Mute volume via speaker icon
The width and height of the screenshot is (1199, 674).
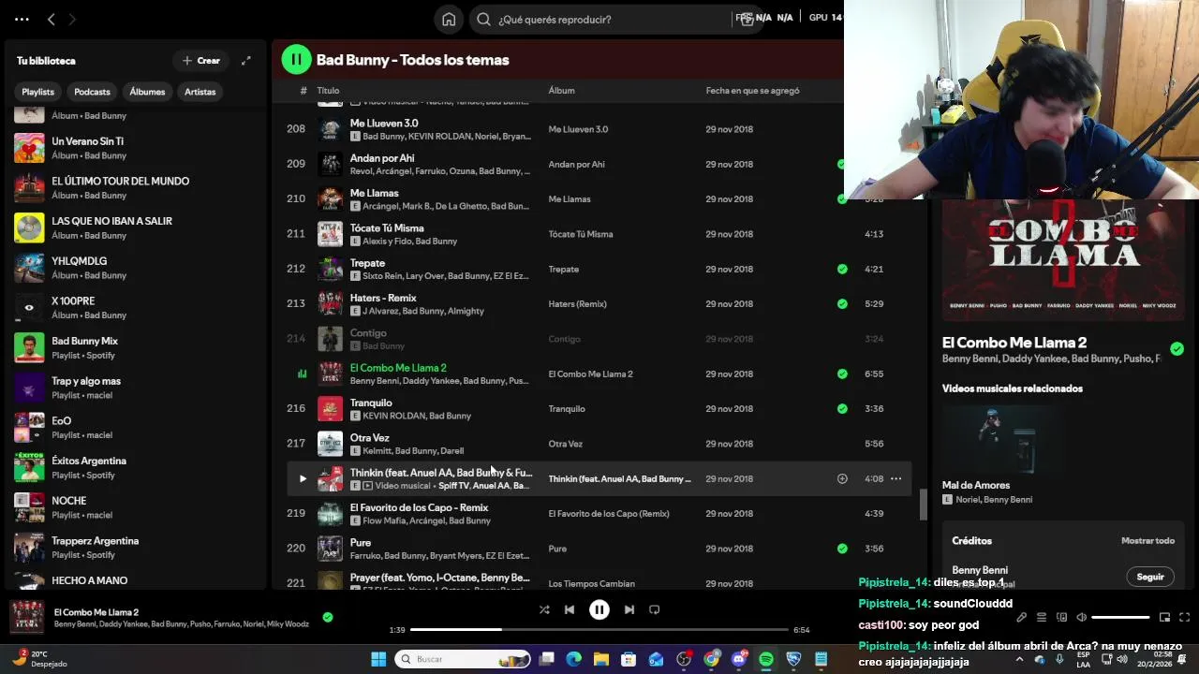(1082, 618)
